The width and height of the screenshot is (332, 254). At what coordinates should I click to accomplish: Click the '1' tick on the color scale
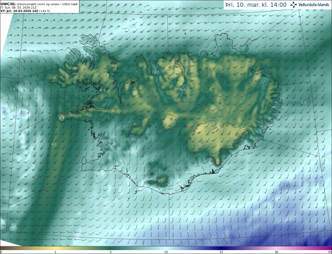(56, 252)
